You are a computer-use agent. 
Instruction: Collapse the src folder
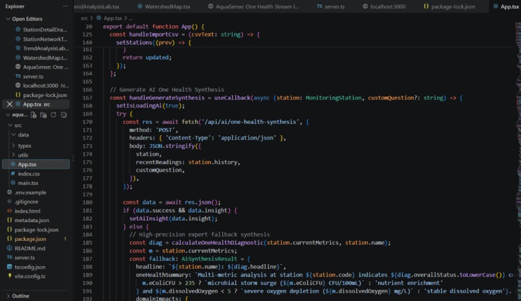click(10, 125)
